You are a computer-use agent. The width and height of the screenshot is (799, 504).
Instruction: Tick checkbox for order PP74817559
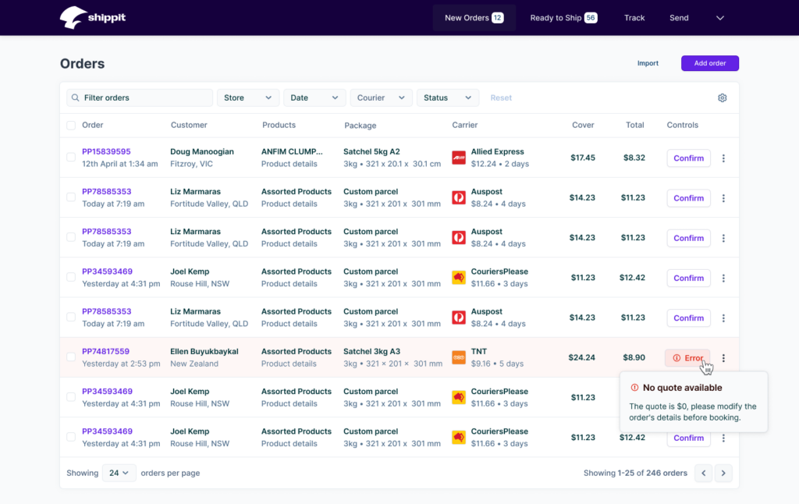(x=71, y=357)
